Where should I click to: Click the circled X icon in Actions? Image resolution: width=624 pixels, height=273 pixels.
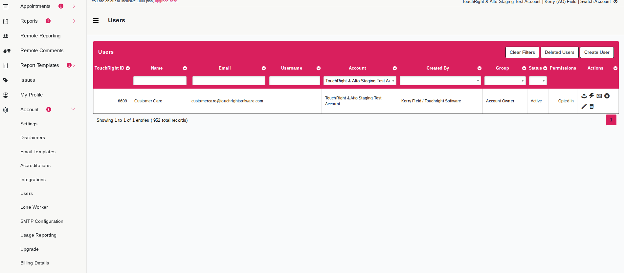607,96
